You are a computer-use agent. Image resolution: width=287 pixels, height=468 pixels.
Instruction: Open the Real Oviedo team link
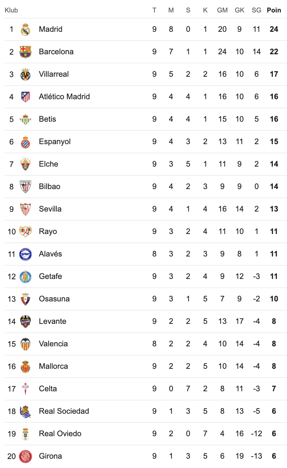[x=60, y=433]
